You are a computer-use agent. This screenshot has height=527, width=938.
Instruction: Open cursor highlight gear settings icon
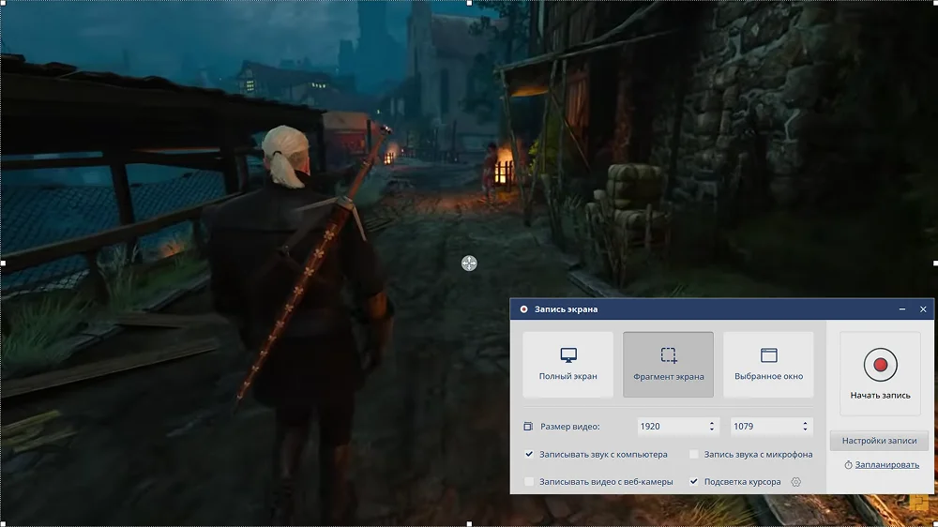(x=795, y=482)
